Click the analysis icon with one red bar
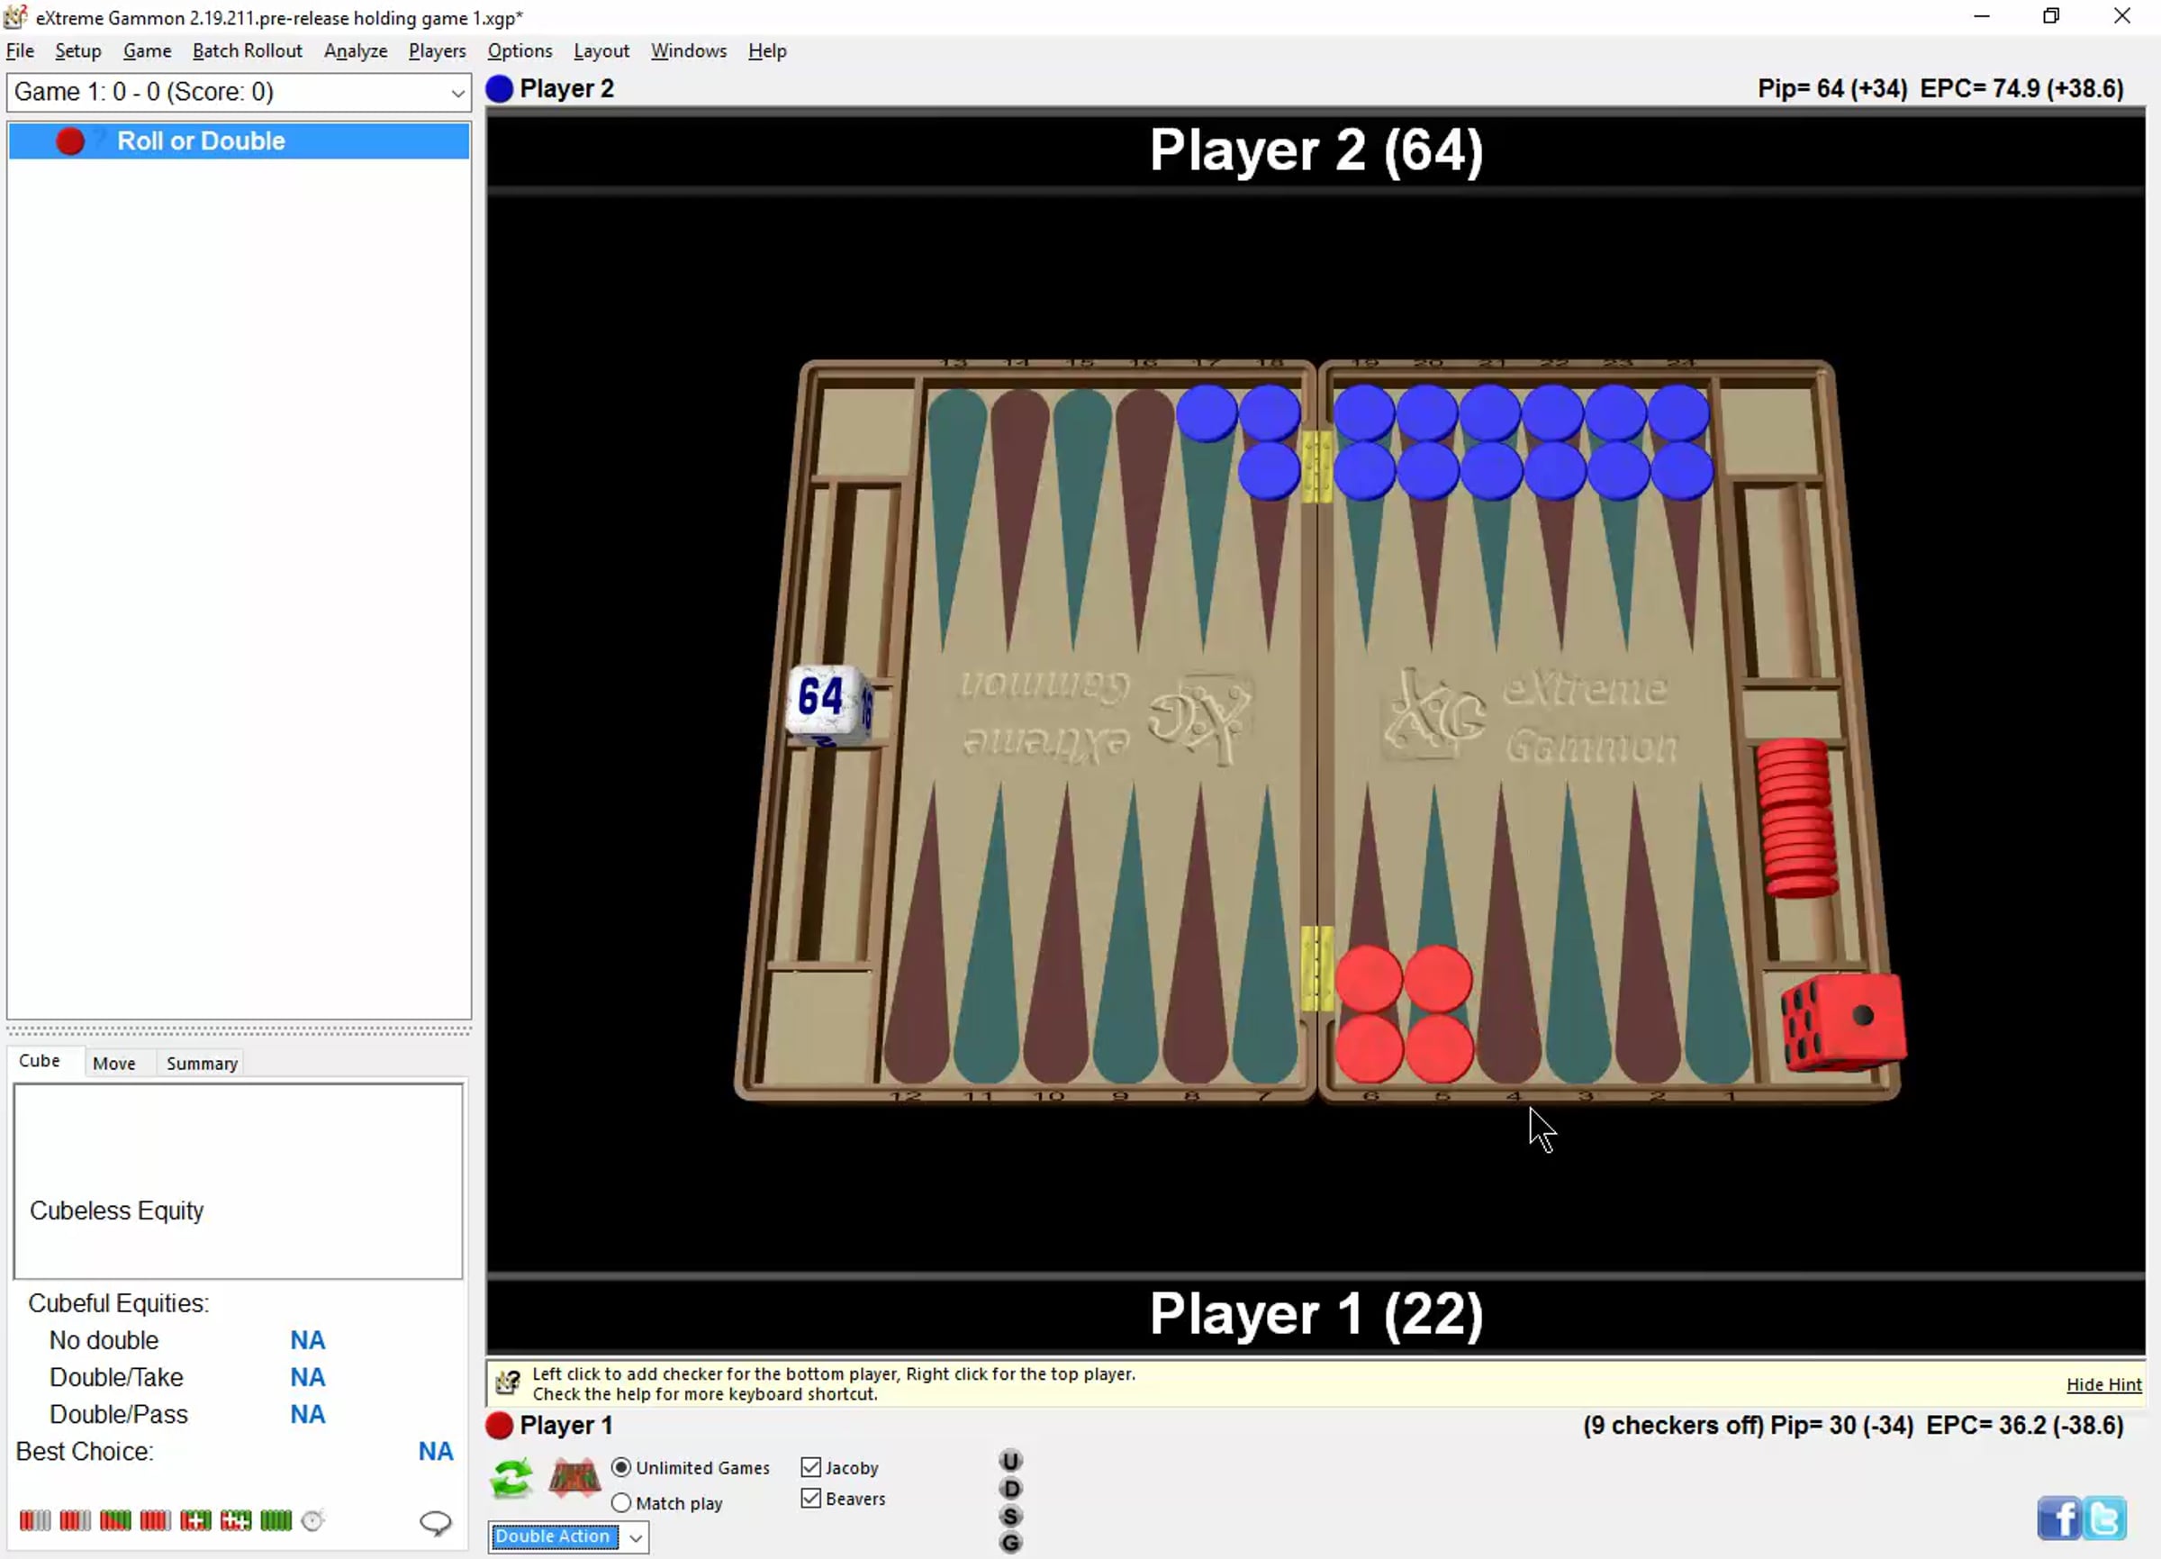Screen dimensions: 2161x1559 click(35, 1520)
